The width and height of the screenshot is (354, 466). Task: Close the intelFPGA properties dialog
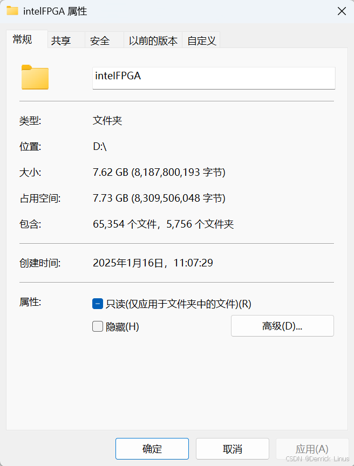tap(342, 11)
